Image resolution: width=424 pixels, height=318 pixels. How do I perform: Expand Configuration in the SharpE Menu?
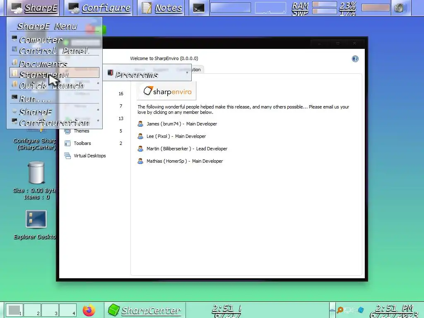(55, 122)
